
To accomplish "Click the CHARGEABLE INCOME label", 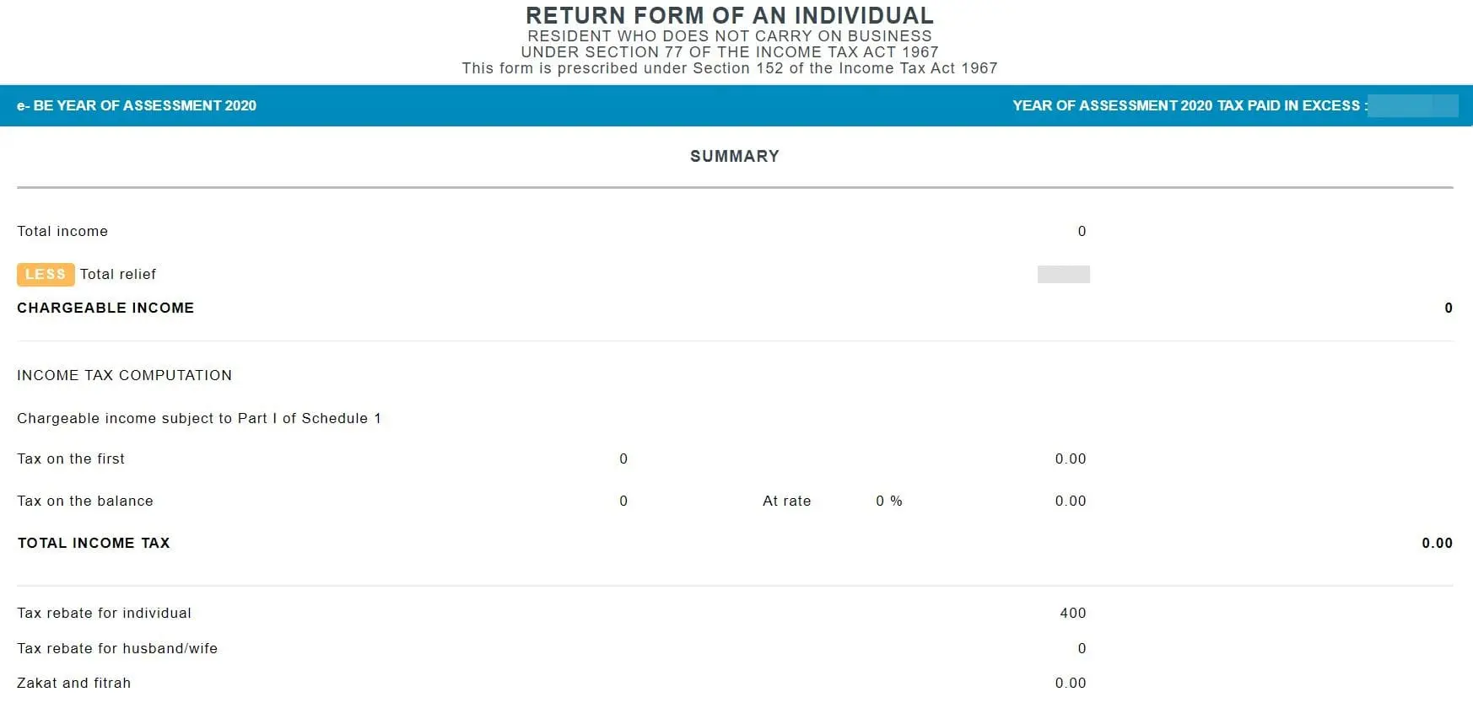I will coord(105,308).
